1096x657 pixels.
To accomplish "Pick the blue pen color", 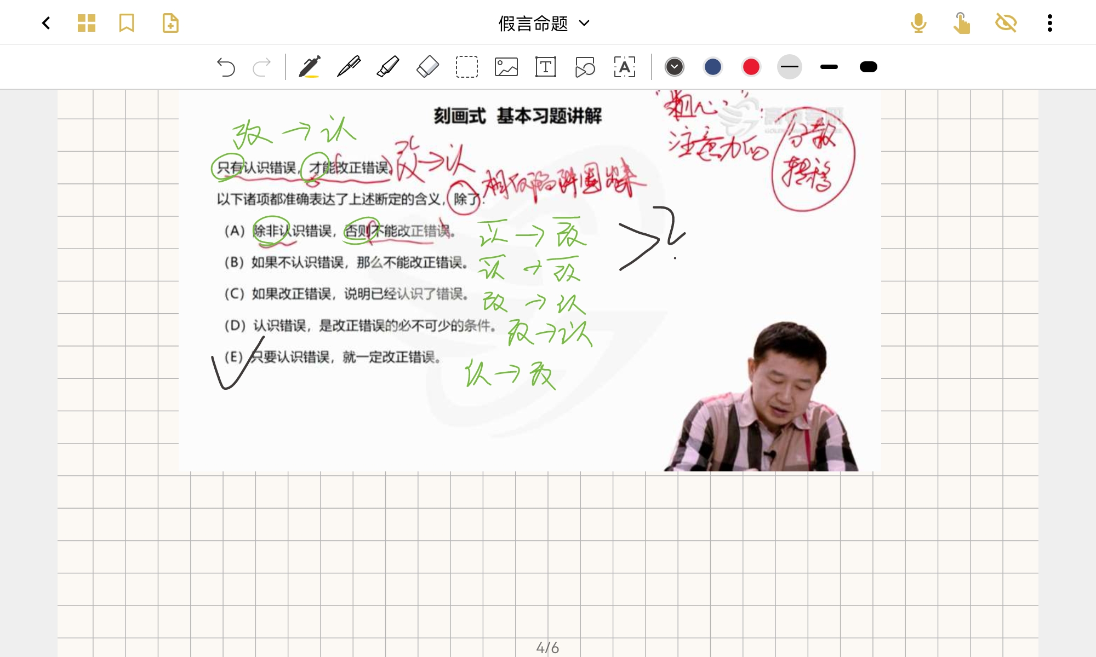I will tap(713, 67).
